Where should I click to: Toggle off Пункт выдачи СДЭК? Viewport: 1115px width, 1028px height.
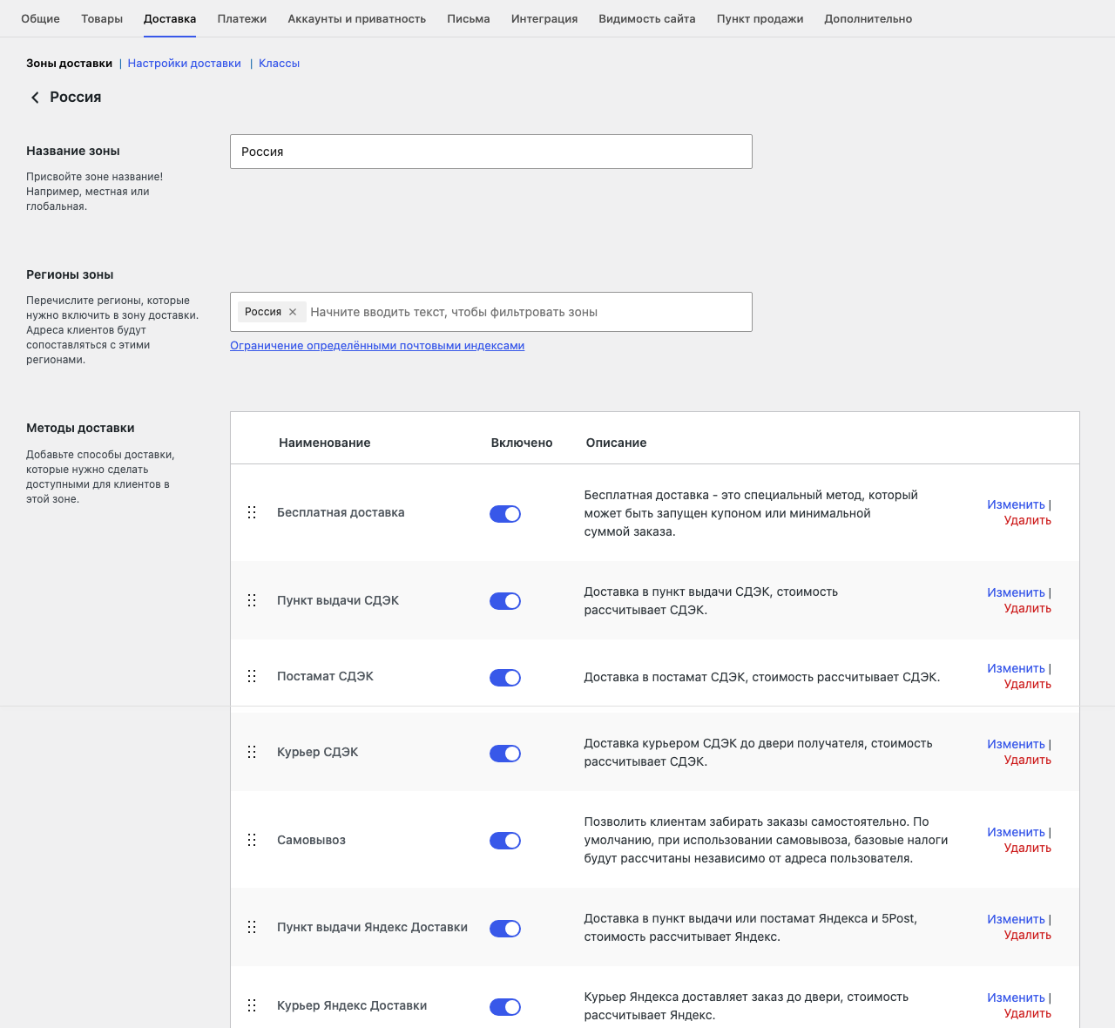click(505, 601)
